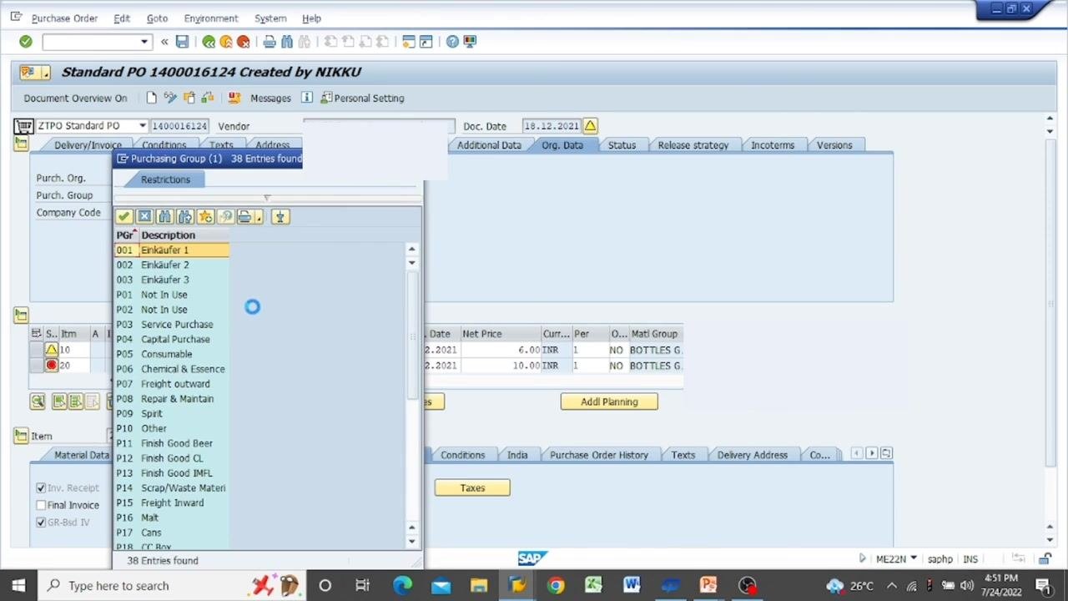The width and height of the screenshot is (1068, 601).
Task: Click the popup pin icon
Action: coord(280,217)
